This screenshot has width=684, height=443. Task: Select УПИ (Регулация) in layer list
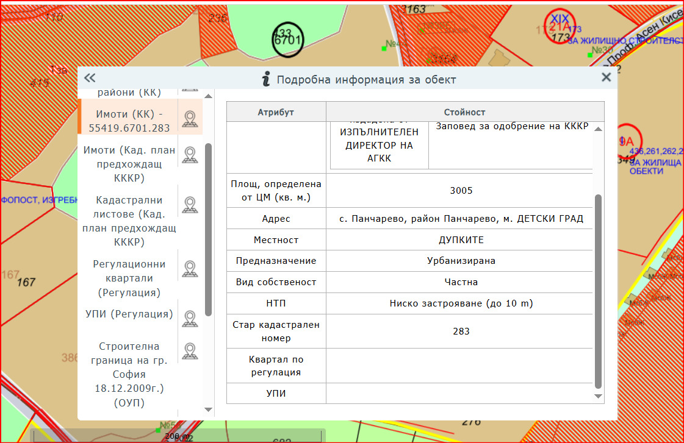pos(129,314)
